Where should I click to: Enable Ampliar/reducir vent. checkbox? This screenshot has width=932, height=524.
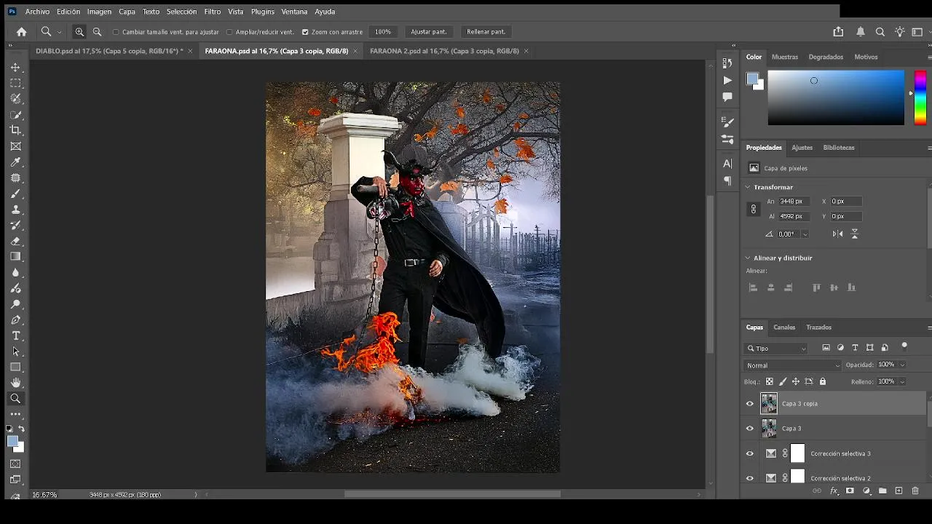(x=229, y=32)
